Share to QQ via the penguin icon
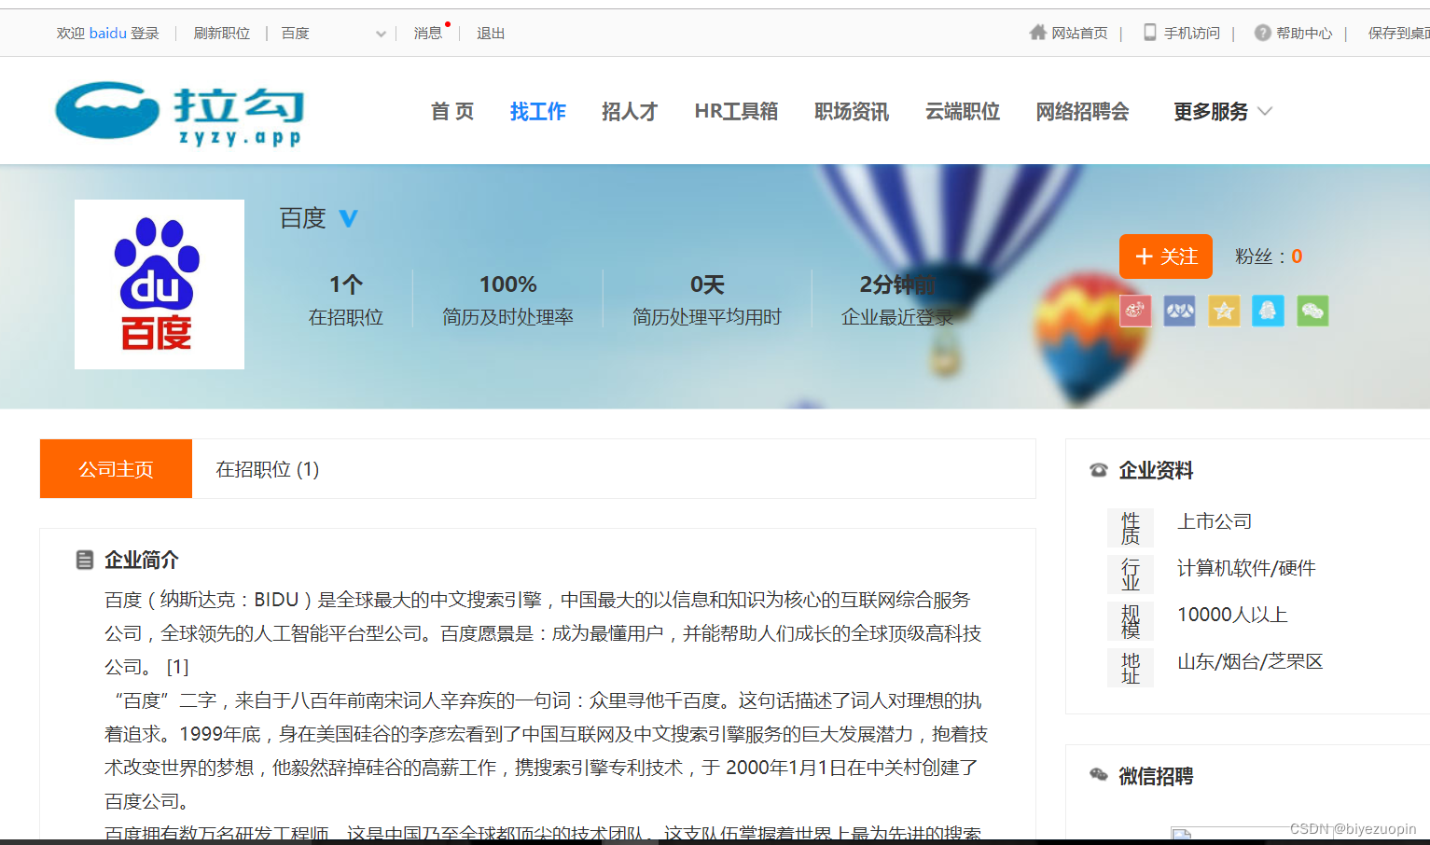The width and height of the screenshot is (1430, 845). pyautogui.click(x=1268, y=311)
